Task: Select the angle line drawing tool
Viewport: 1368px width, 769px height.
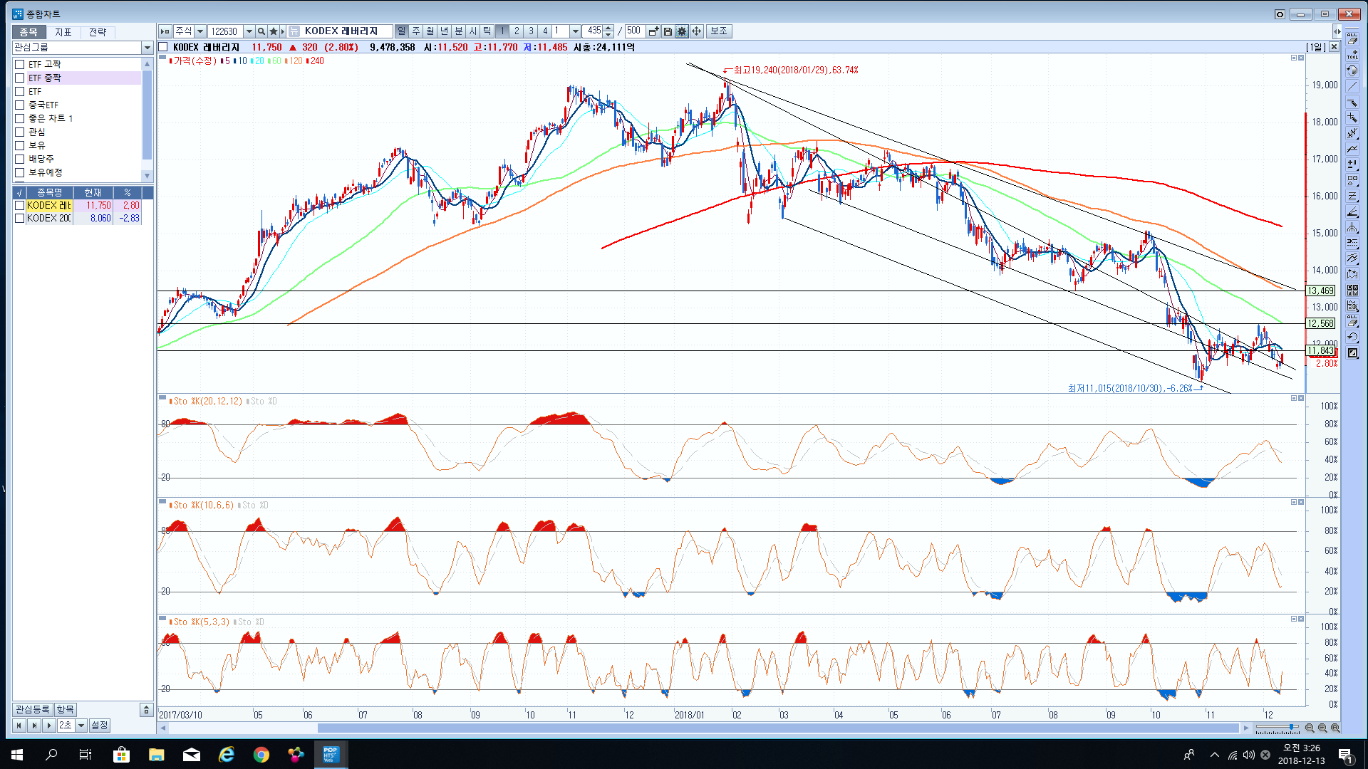Action: tap(1352, 212)
